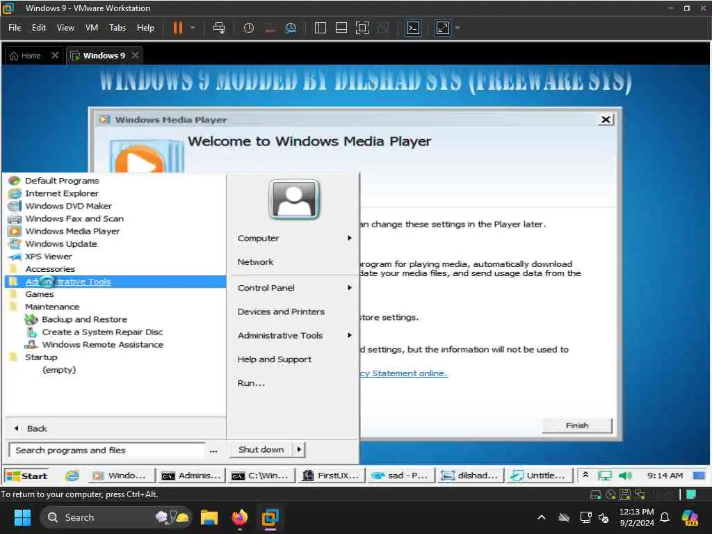
Task: Click the Finish button in Media Player setup
Action: (x=577, y=426)
